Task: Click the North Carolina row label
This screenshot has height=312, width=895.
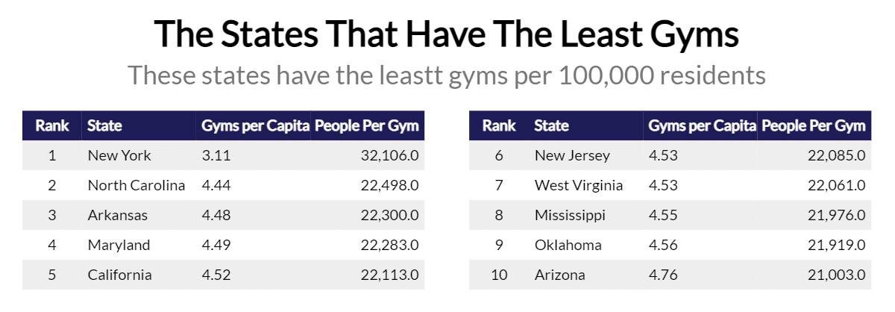Action: pyautogui.click(x=136, y=186)
